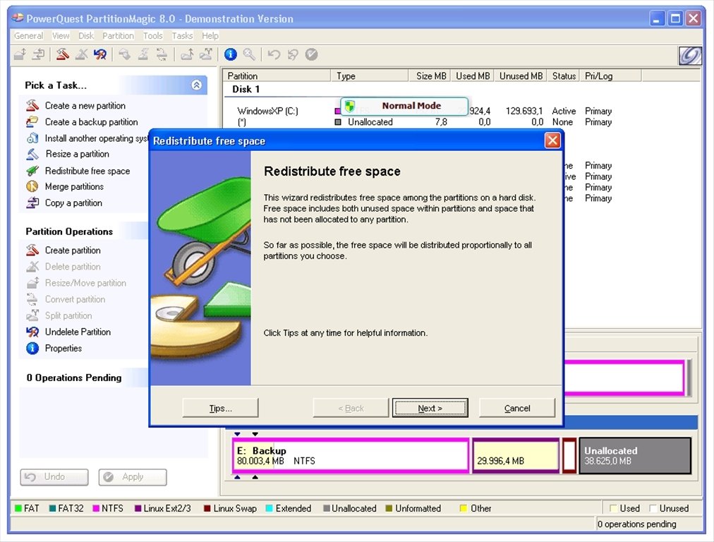
Task: Cancel the Redistribute free space wizard
Action: click(517, 408)
